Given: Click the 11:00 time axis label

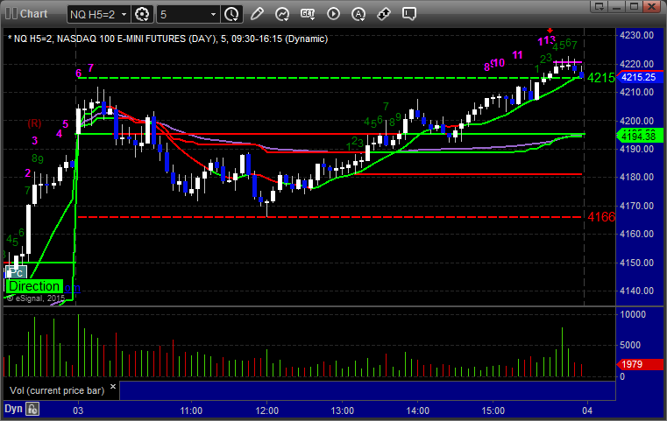Looking at the screenshot, I should click(x=191, y=410).
